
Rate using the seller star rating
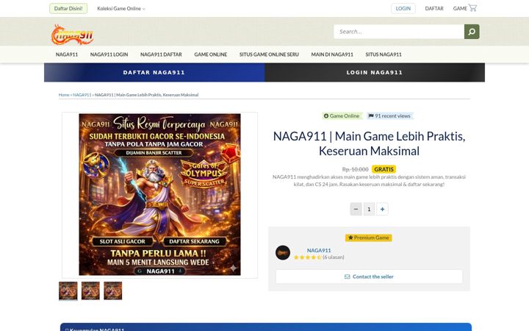pos(307,257)
